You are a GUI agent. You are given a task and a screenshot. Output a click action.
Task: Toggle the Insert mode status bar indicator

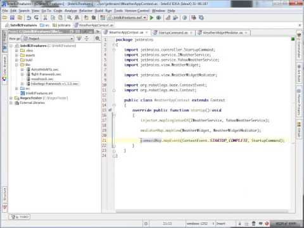221,224
